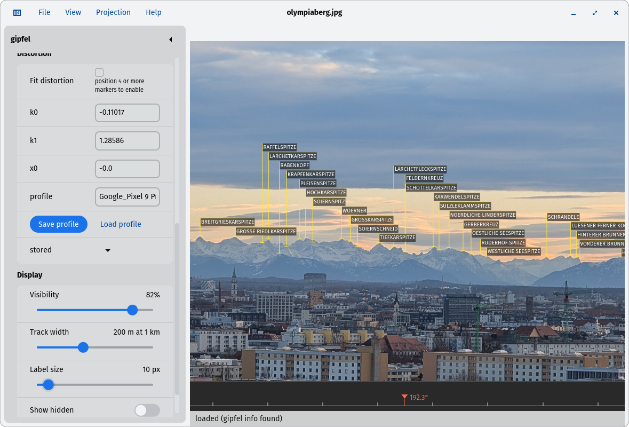Open the Projection menu
This screenshot has width=629, height=427.
click(x=113, y=12)
